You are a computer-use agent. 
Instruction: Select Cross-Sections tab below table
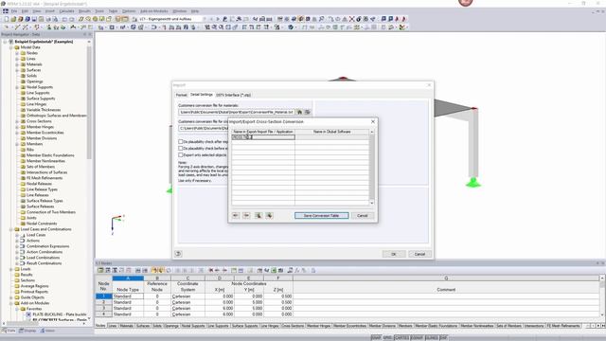pos(293,326)
